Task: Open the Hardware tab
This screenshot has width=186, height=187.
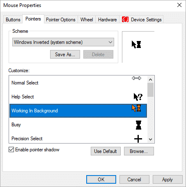Action: [108, 20]
